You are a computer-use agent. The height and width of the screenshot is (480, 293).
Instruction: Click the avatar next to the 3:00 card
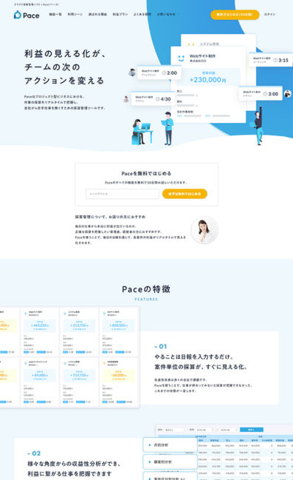pyautogui.click(x=288, y=94)
